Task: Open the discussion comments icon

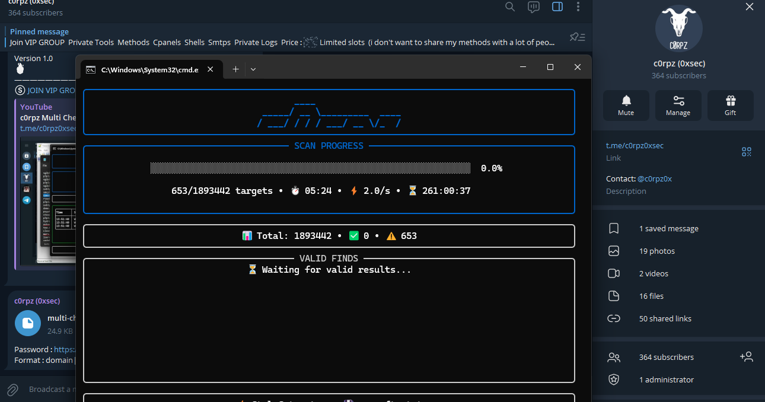Action: 534,7
